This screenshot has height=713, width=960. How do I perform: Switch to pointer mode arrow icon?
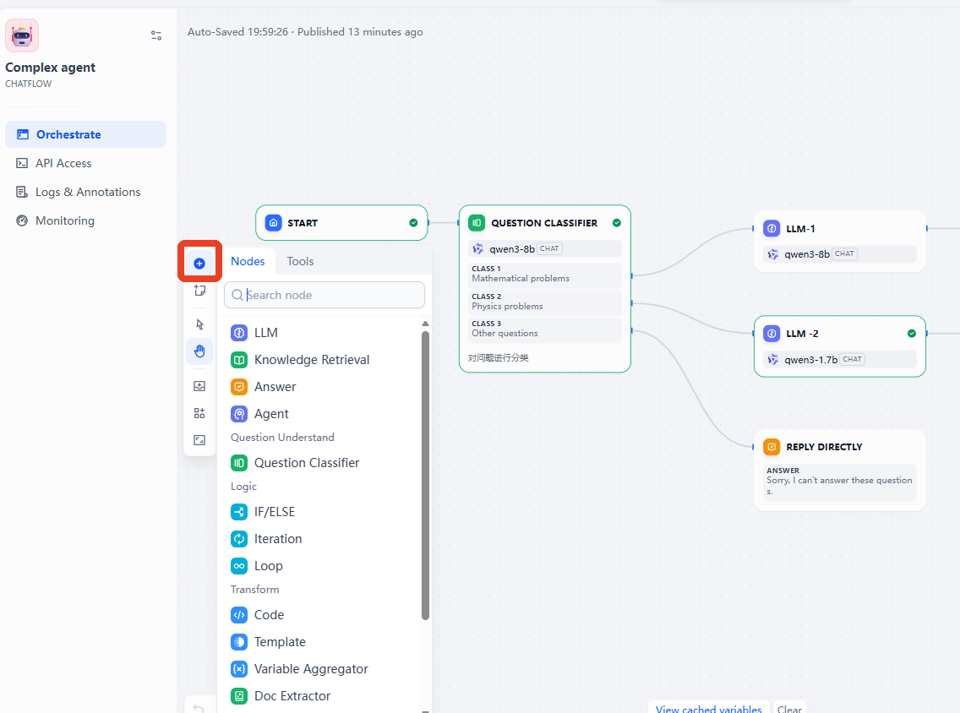(x=199, y=324)
